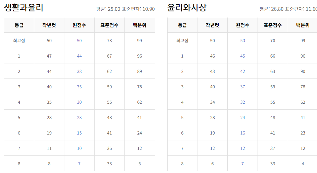Click percentile 5 in 생활과윤리 grade 8 row
The height and width of the screenshot is (173, 317).
pos(140,163)
